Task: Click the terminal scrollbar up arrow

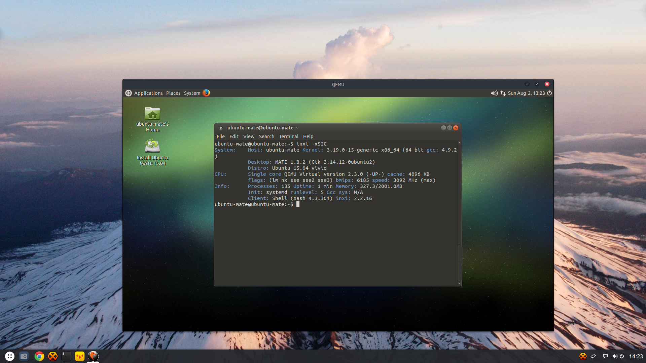Action: coord(459,143)
